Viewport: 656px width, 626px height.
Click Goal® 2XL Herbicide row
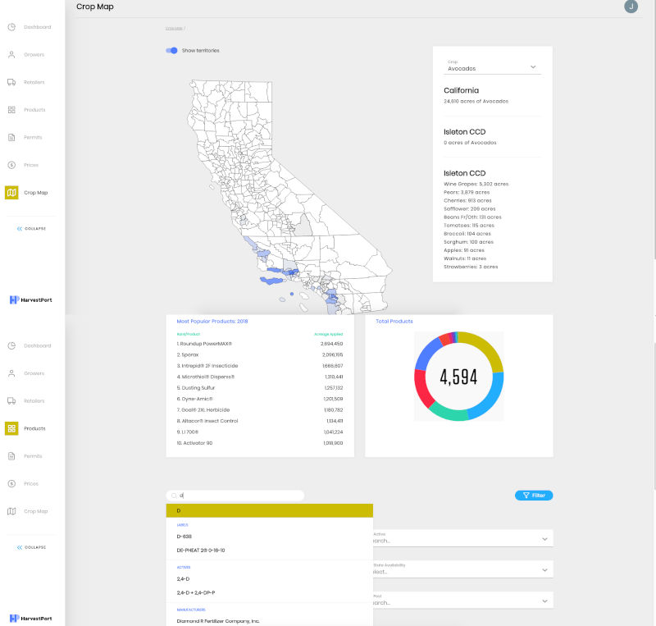[260, 410]
